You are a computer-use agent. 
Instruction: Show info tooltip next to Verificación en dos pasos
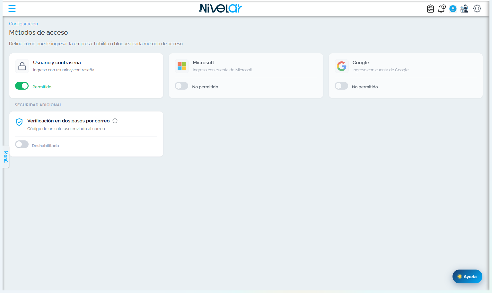coord(115,121)
